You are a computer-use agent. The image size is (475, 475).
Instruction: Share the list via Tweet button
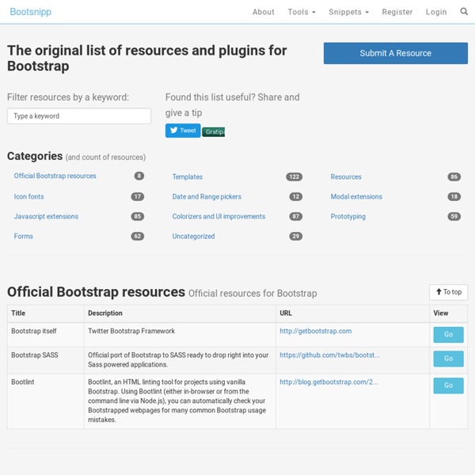[x=183, y=131]
